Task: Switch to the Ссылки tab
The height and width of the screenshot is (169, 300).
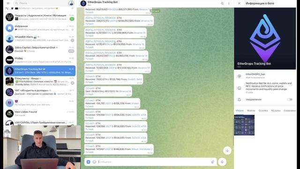Action: (263, 111)
